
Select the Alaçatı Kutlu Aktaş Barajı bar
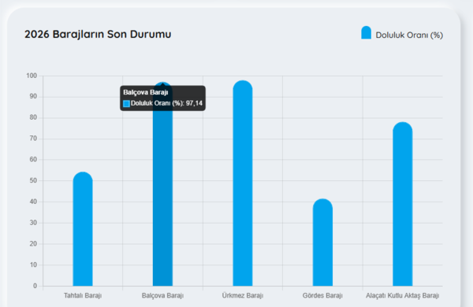[x=402, y=204]
